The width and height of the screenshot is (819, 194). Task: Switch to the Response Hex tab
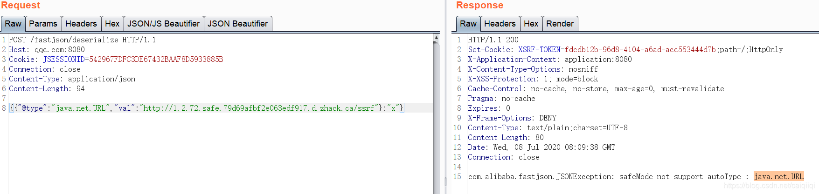[531, 24]
